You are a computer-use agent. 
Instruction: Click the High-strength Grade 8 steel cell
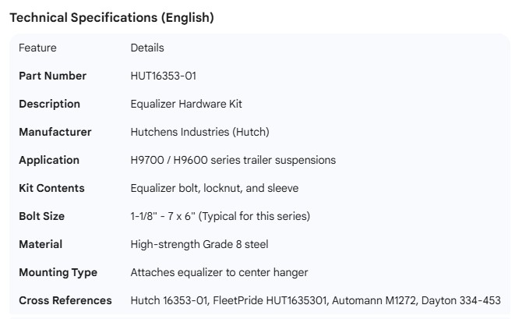coord(199,244)
